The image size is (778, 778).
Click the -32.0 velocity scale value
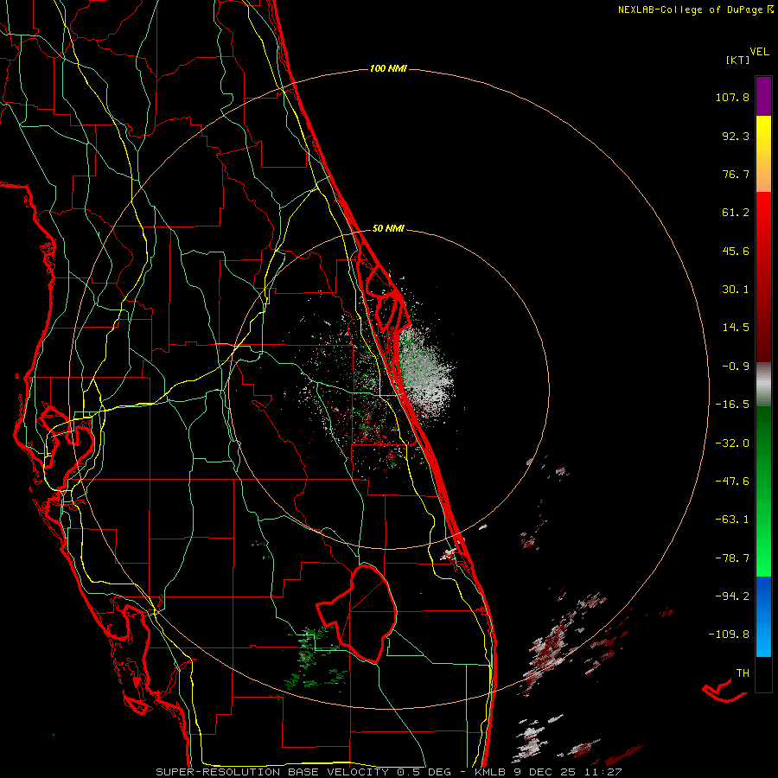click(732, 443)
